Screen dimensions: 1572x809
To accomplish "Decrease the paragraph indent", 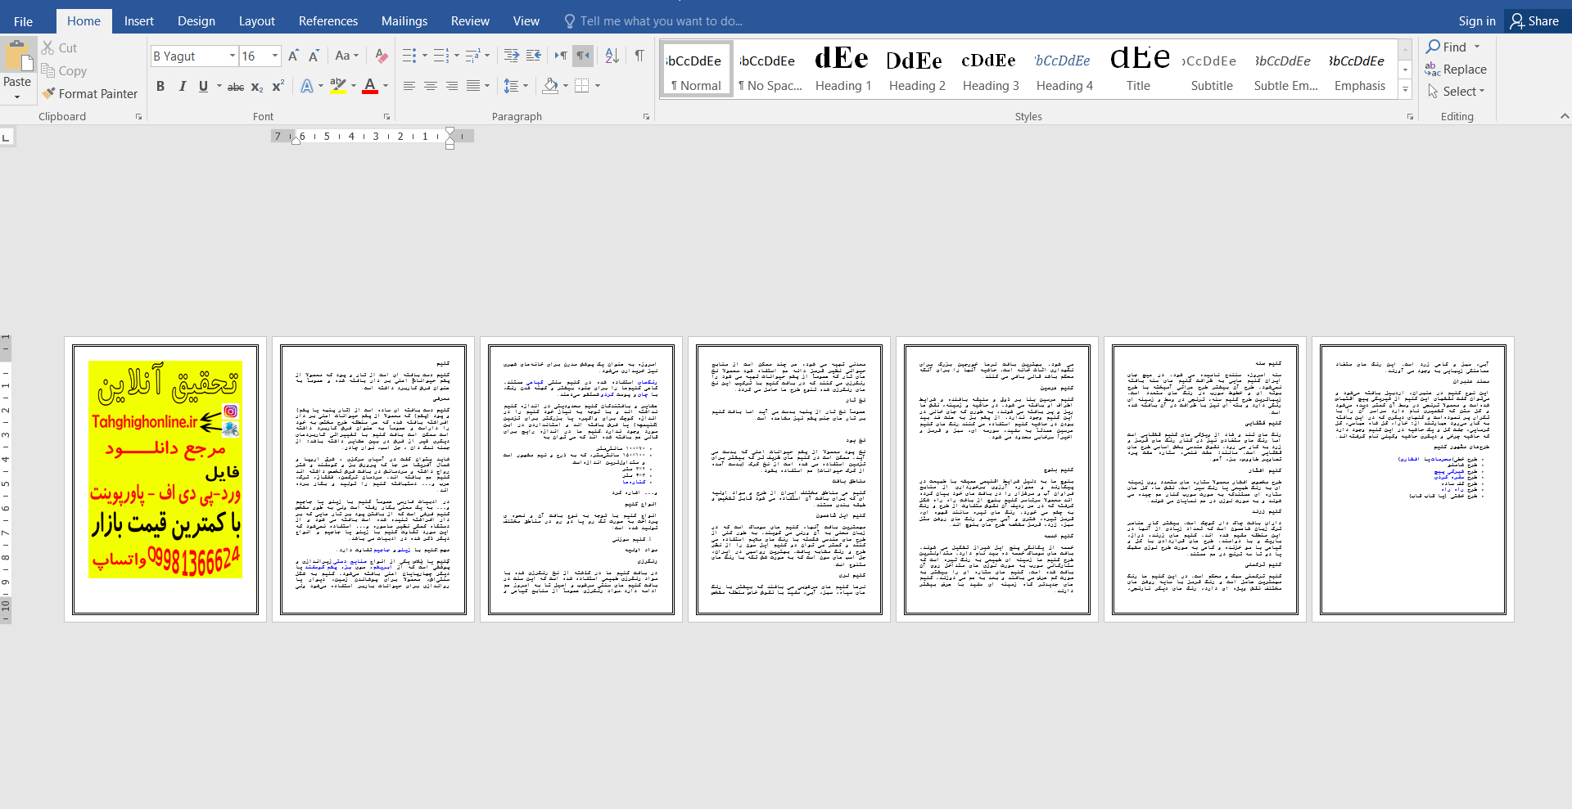I will tap(512, 56).
